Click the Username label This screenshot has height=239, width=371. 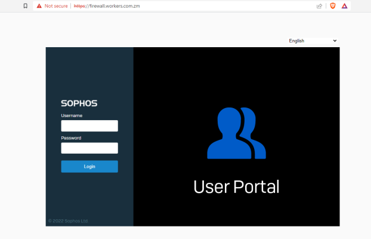(x=72, y=116)
